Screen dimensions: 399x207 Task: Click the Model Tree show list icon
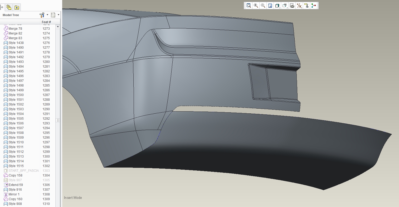(x=53, y=15)
